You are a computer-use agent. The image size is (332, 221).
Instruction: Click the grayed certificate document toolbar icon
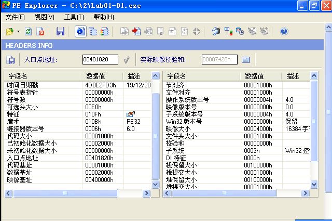click(160, 32)
